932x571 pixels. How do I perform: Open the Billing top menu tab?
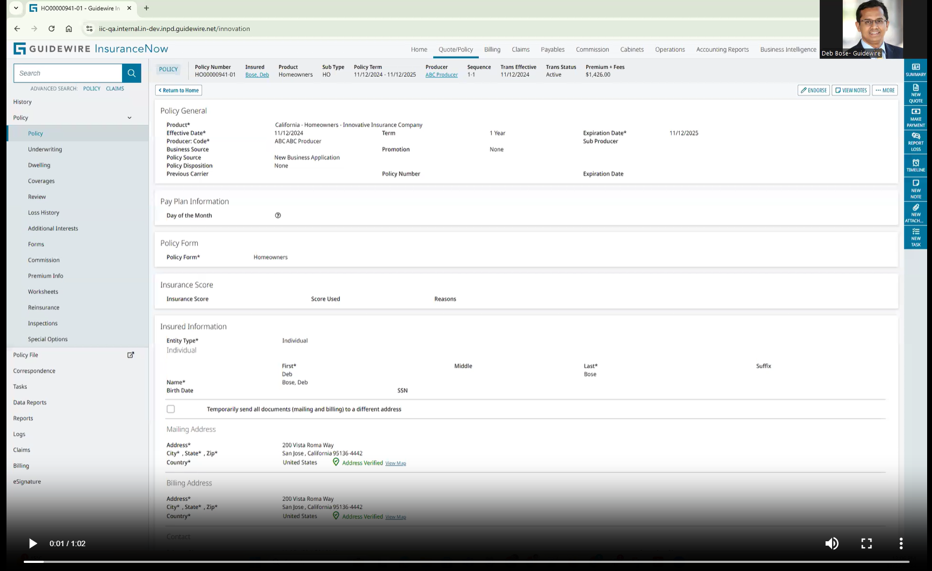[492, 49]
